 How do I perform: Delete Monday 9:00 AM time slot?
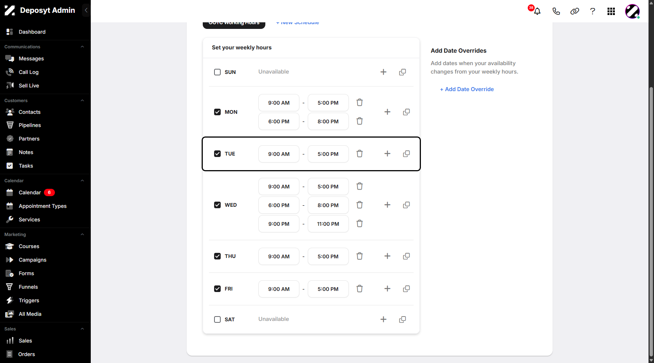(360, 102)
